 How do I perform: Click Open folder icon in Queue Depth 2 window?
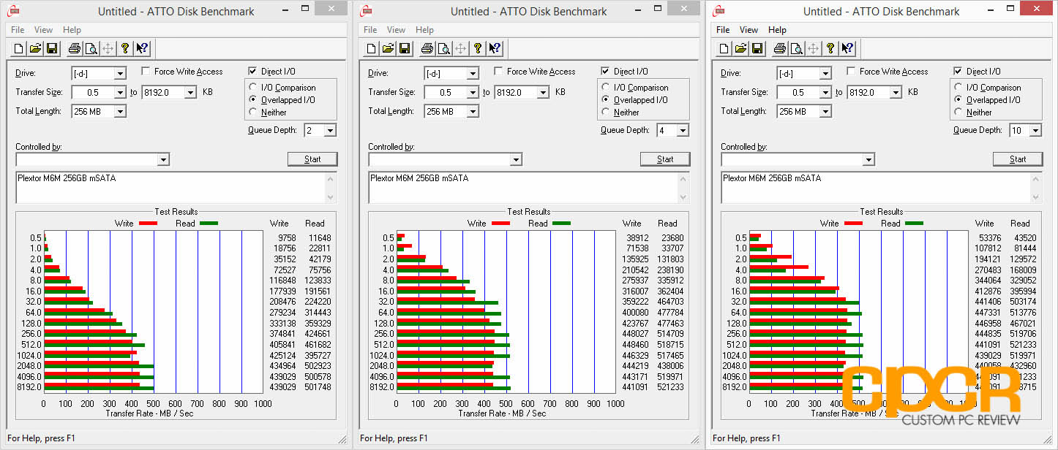pos(36,49)
